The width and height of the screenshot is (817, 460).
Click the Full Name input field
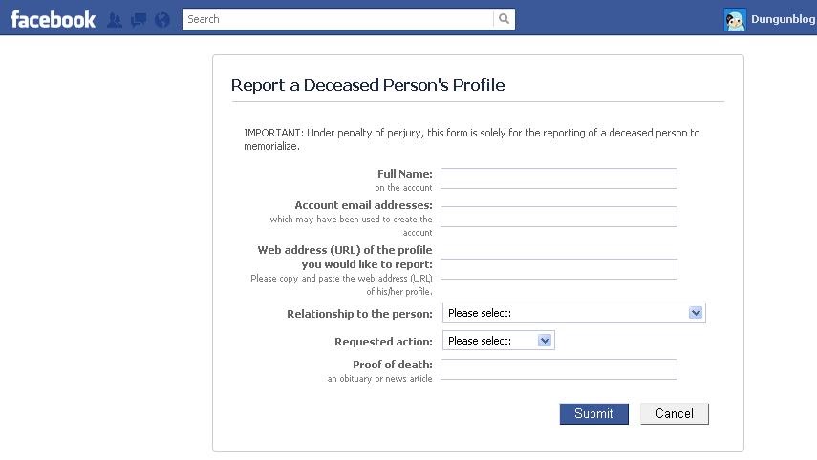[x=559, y=178]
